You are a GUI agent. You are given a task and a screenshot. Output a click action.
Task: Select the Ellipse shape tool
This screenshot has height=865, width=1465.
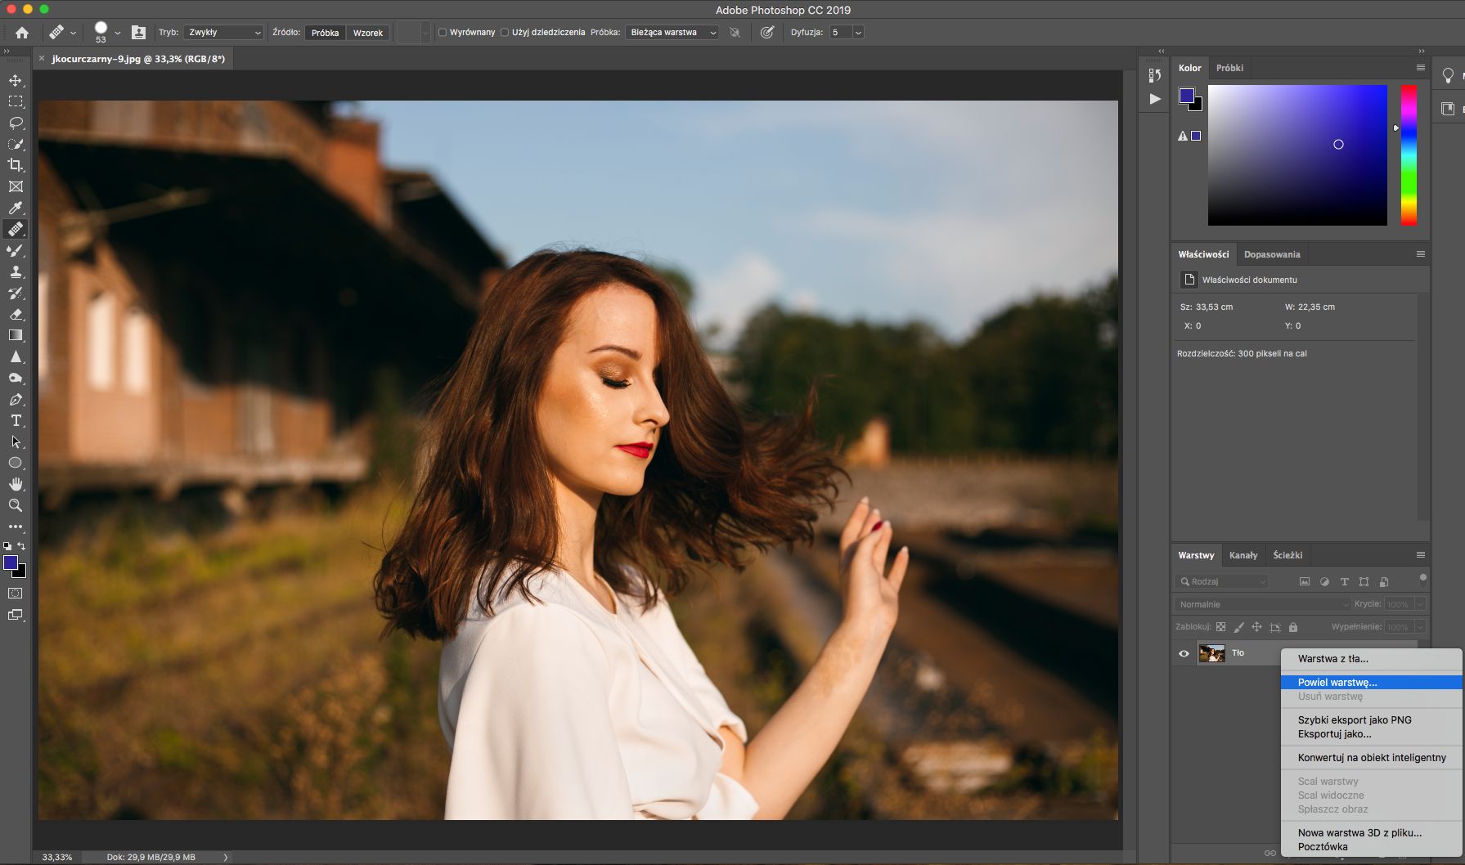(16, 463)
